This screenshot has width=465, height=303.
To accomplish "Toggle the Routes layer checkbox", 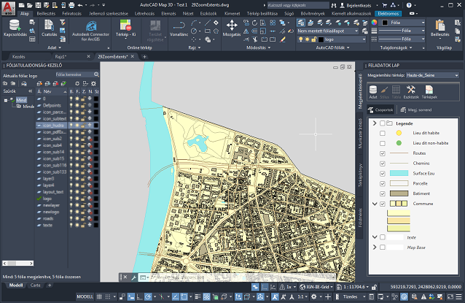I will click(383, 154).
